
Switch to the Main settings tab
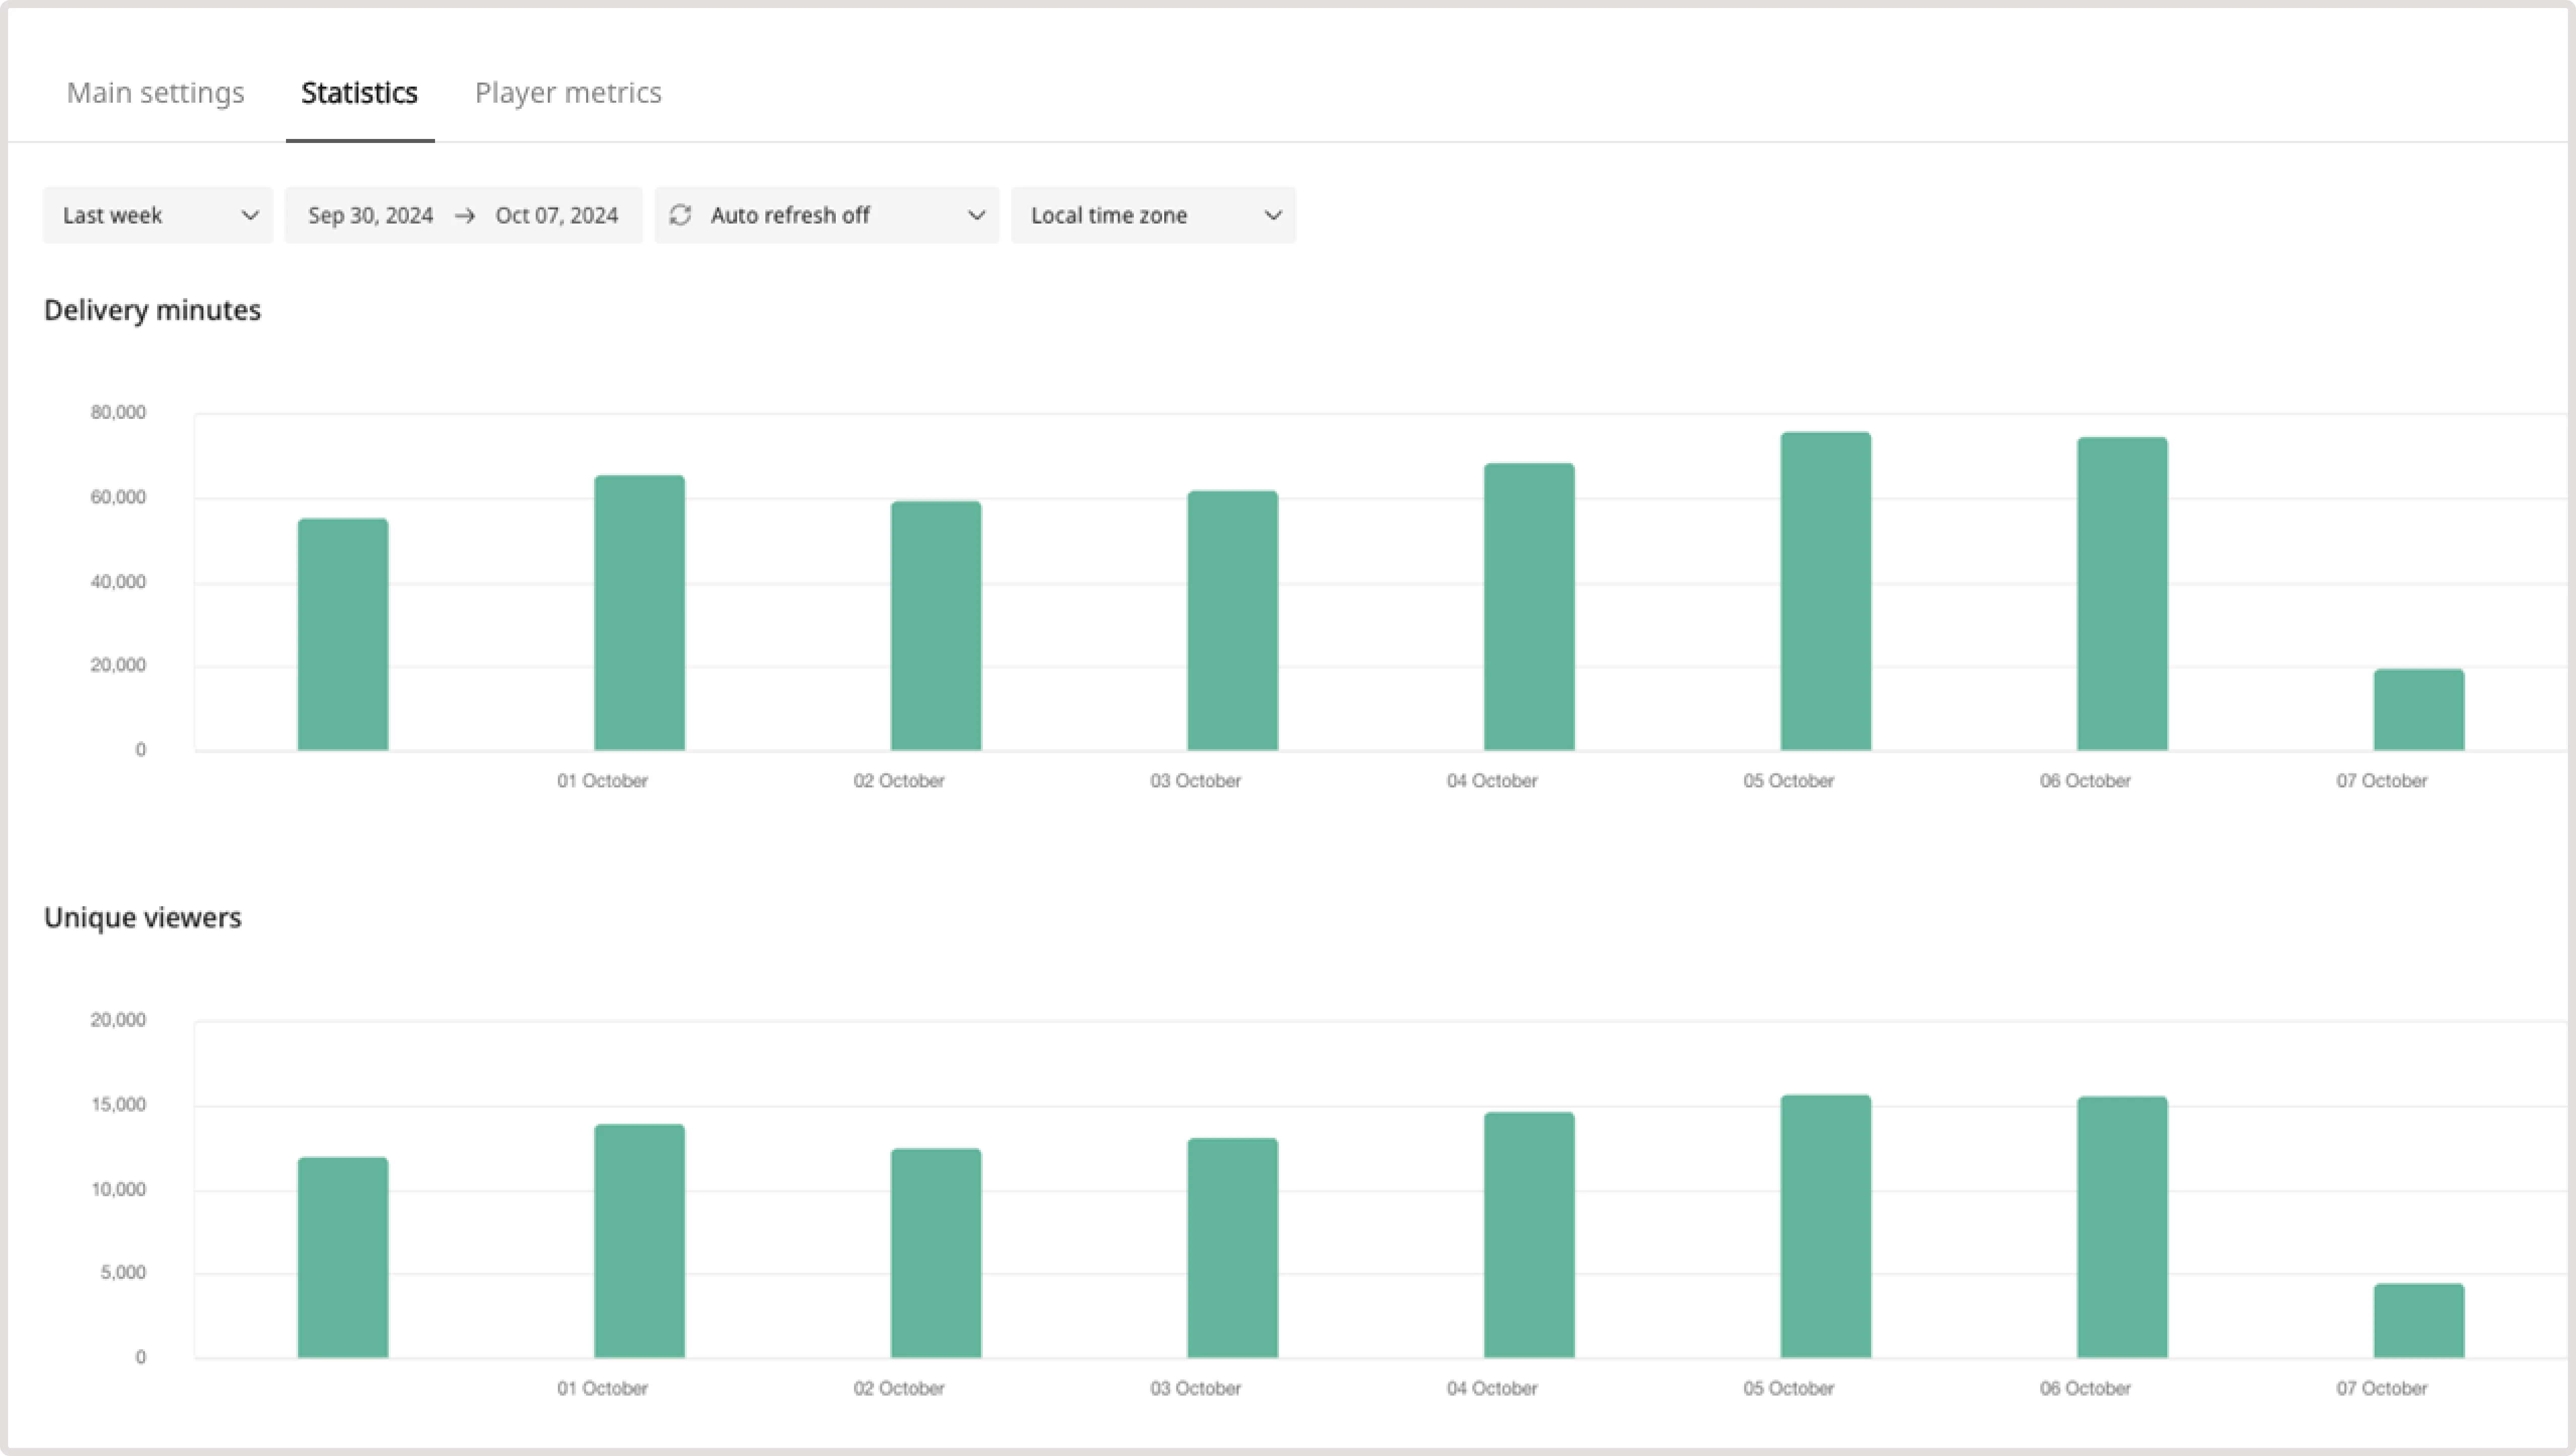[155, 92]
